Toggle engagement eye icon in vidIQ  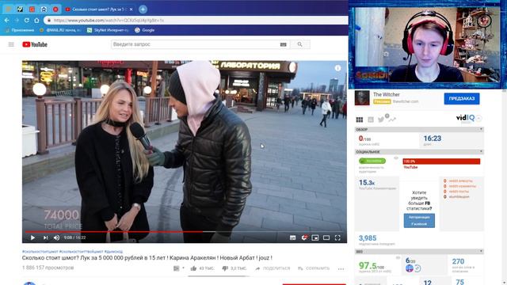coord(396,158)
